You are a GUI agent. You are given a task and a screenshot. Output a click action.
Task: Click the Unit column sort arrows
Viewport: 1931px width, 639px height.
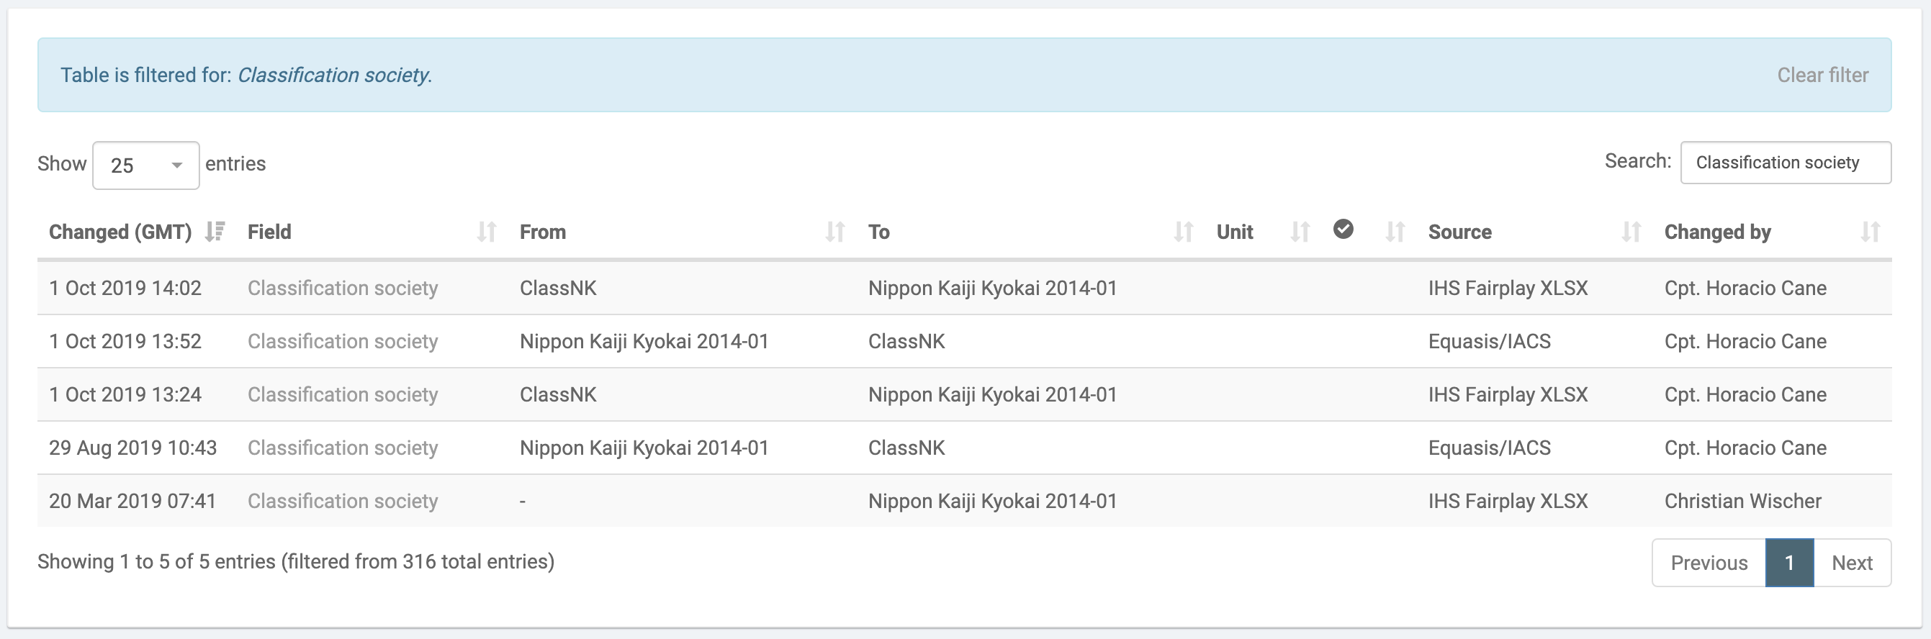point(1300,232)
